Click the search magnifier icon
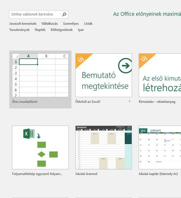 click(x=64, y=14)
